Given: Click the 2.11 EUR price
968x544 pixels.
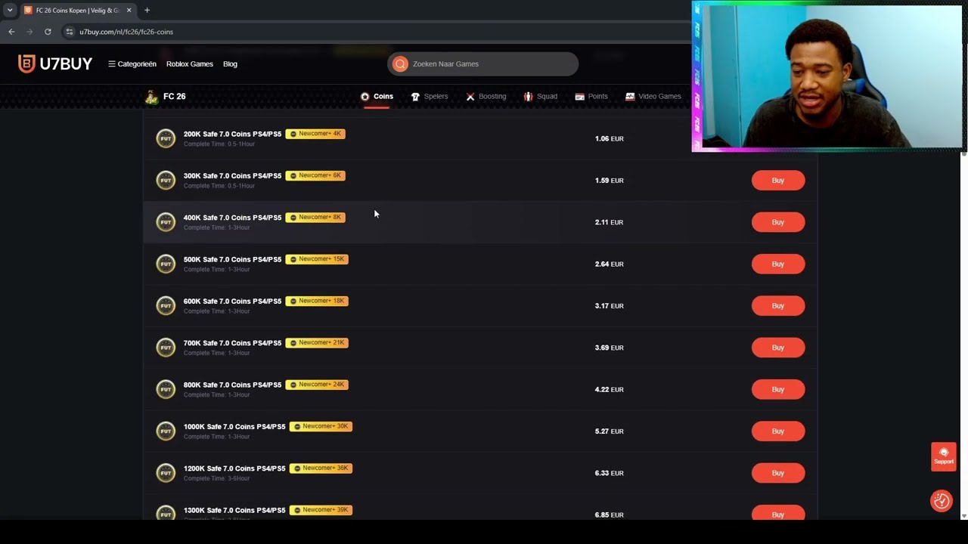Looking at the screenshot, I should [x=609, y=222].
